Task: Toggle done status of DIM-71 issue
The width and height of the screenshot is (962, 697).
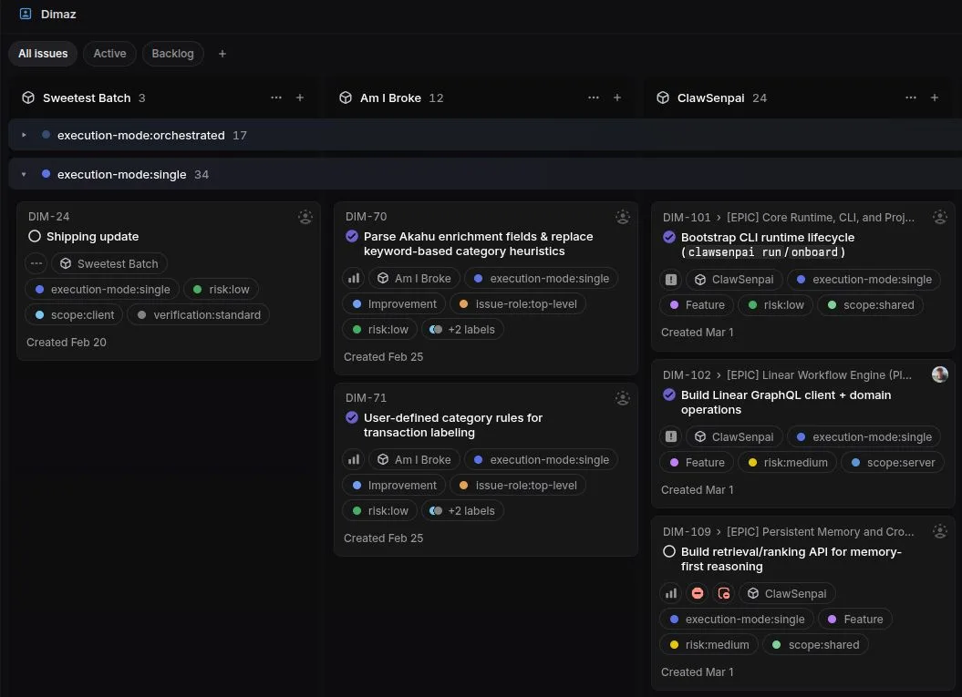Action: coord(352,417)
